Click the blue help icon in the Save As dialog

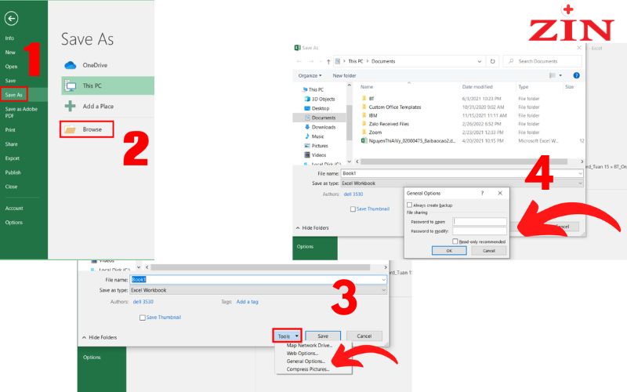[x=576, y=75]
